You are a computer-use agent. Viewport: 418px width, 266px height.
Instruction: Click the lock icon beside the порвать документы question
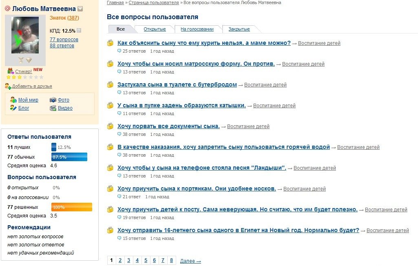click(x=110, y=126)
